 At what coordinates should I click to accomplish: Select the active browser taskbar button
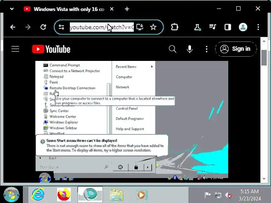[90, 195]
